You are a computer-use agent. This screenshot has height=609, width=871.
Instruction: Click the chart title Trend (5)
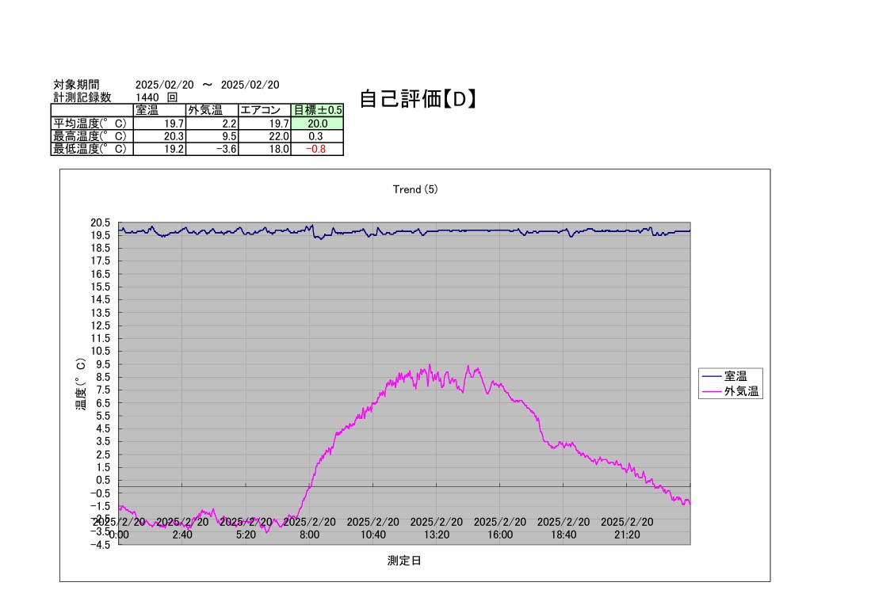tap(415, 189)
